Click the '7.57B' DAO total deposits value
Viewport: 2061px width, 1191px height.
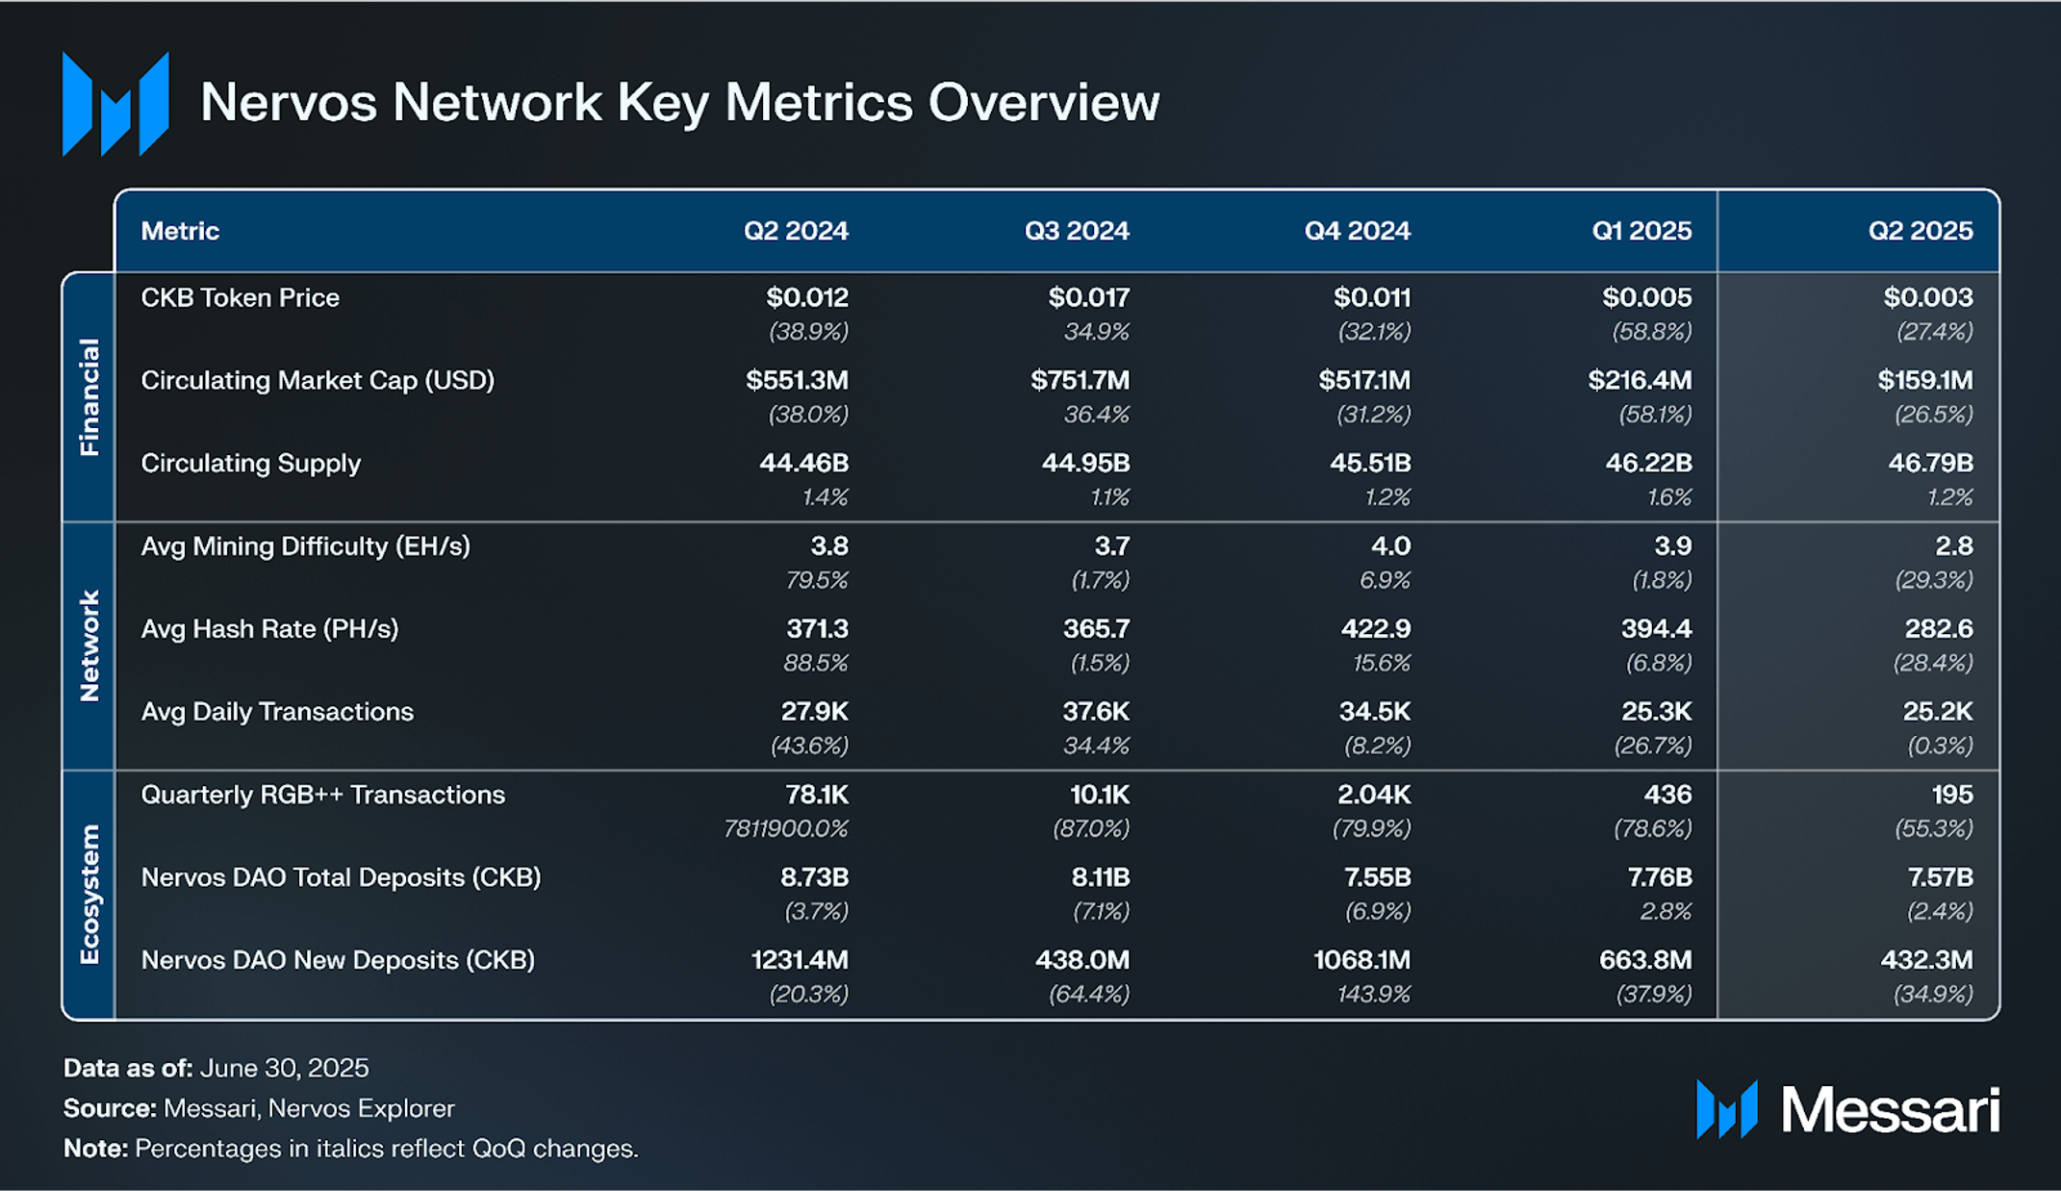tap(1941, 877)
